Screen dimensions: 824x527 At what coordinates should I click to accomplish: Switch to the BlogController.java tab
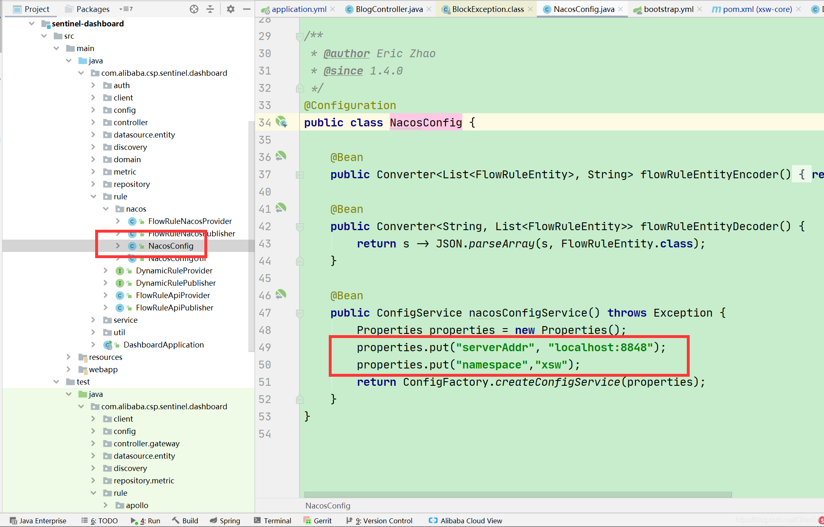(x=389, y=9)
